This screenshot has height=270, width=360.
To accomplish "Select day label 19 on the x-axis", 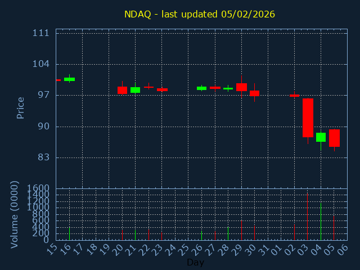I will pyautogui.click(x=105, y=250).
